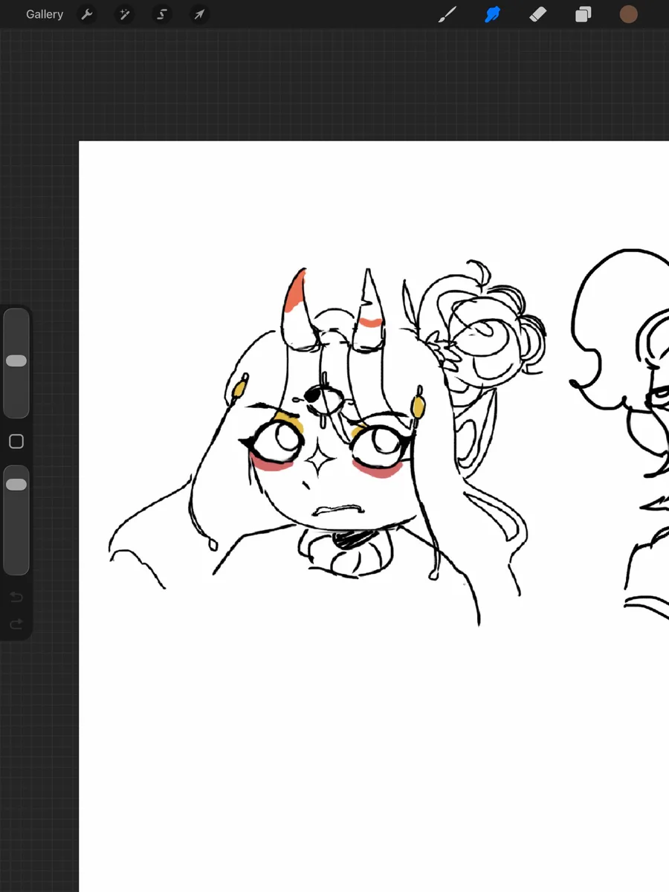Image resolution: width=669 pixels, height=892 pixels.
Task: Select the Eraser tool
Action: [538, 14]
